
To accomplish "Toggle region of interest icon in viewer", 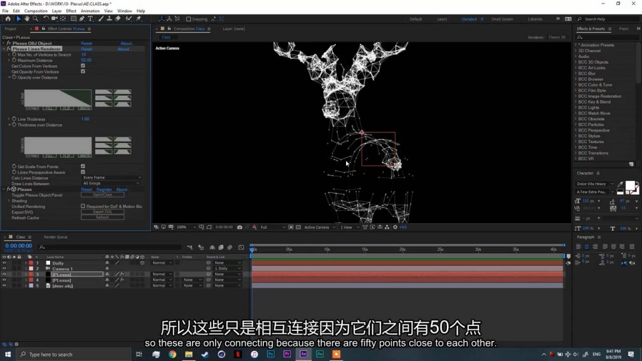I will [291, 227].
